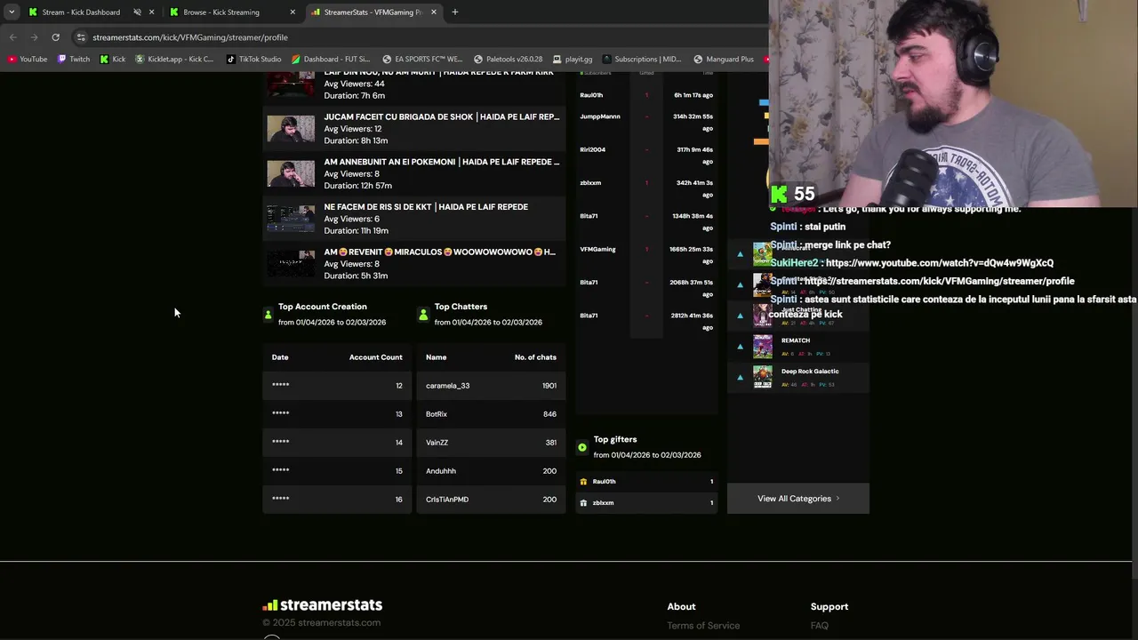The image size is (1138, 640).
Task: Open the YouTube link in SukiHere2's chat message
Action: [x=940, y=263]
